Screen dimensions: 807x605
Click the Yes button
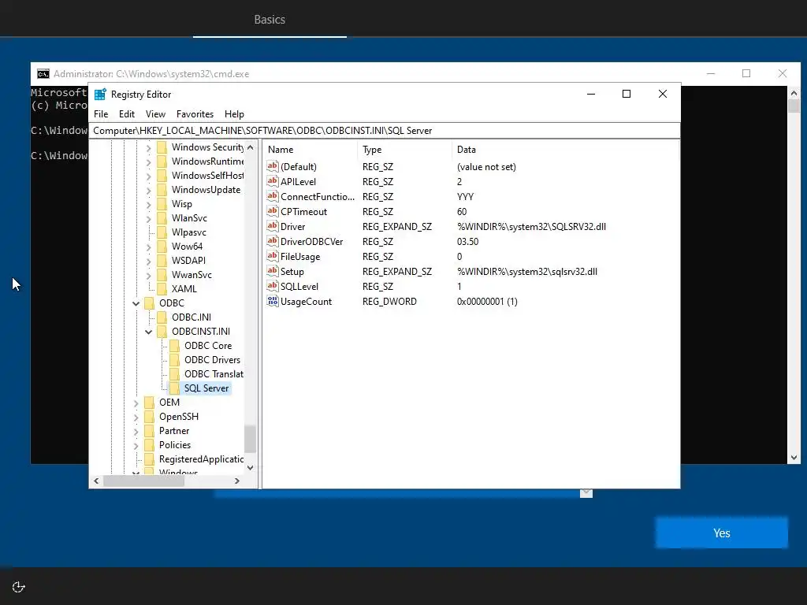click(721, 533)
